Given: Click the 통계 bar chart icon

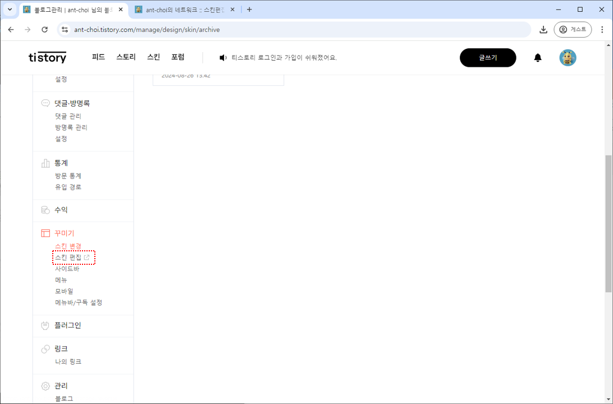Looking at the screenshot, I should click(x=45, y=163).
